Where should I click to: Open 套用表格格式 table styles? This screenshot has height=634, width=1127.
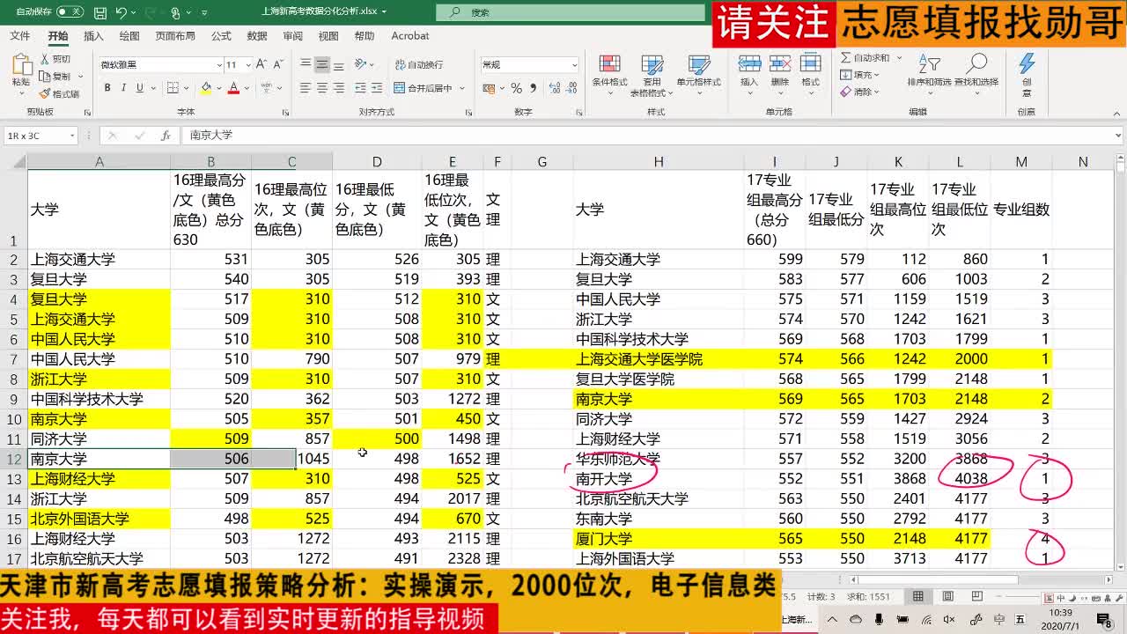pos(652,75)
